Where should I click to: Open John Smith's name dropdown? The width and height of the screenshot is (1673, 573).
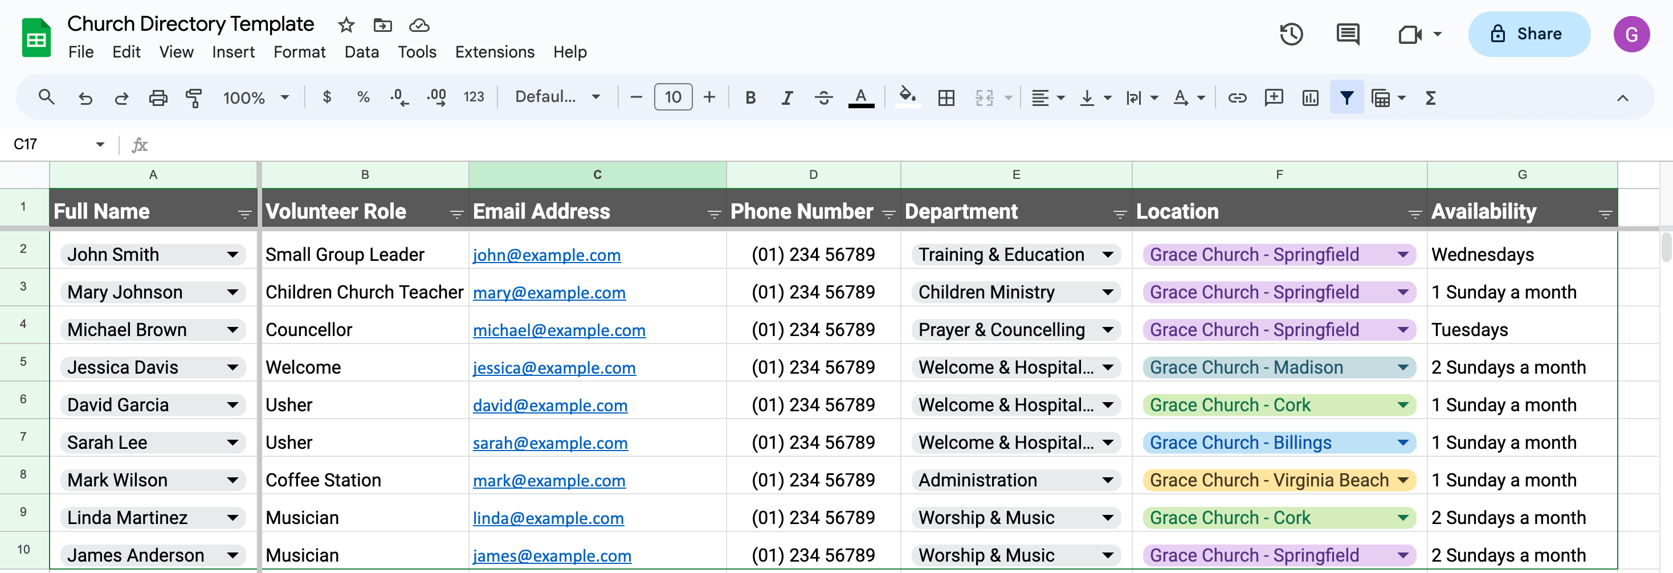(x=233, y=255)
